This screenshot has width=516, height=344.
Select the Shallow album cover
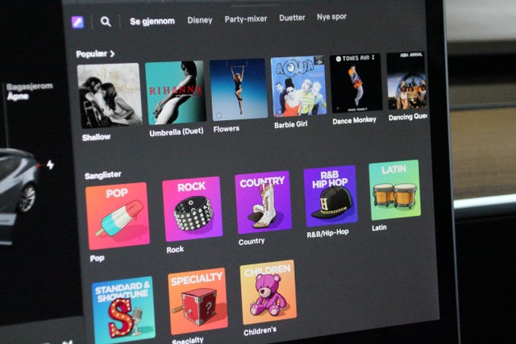(x=110, y=96)
